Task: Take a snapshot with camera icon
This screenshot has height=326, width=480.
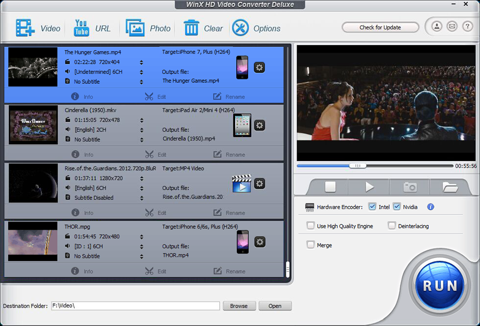Action: pos(410,187)
